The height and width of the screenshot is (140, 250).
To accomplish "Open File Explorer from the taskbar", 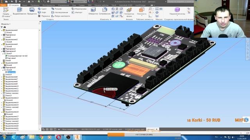I will (x=32, y=137).
